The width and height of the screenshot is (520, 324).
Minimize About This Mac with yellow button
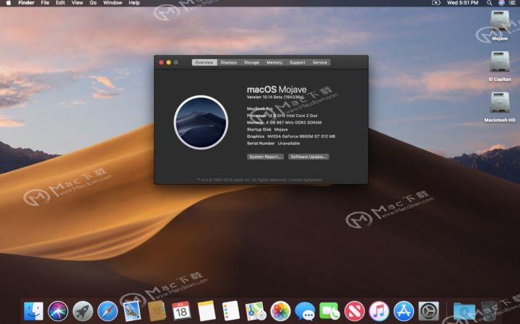pyautogui.click(x=168, y=62)
